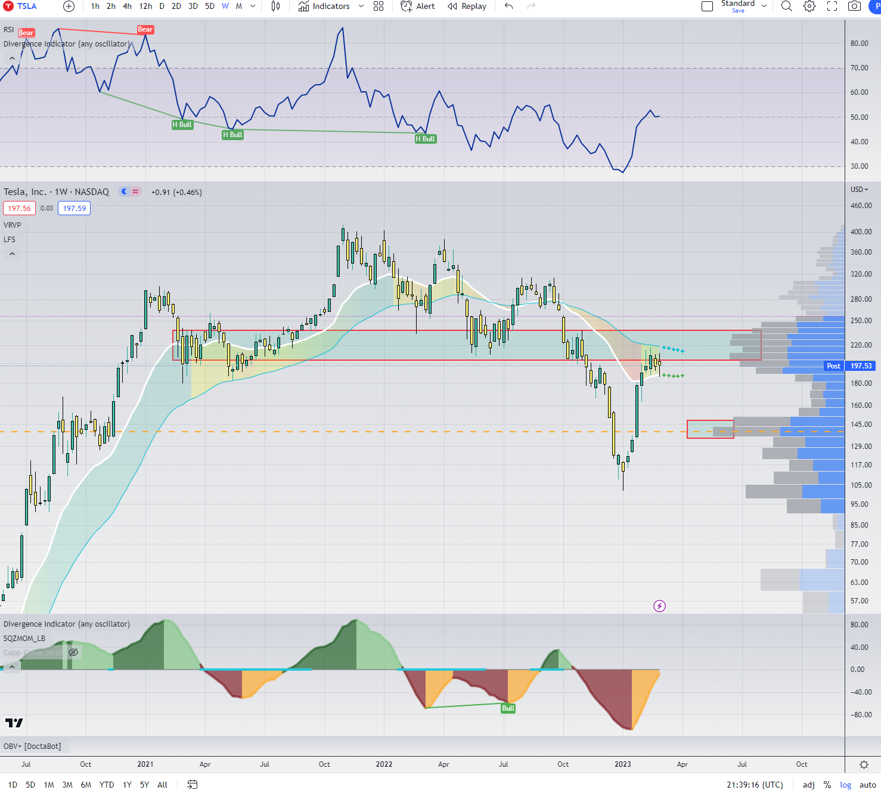
Task: Collapse the main chart indicator legend
Action: click(x=12, y=254)
